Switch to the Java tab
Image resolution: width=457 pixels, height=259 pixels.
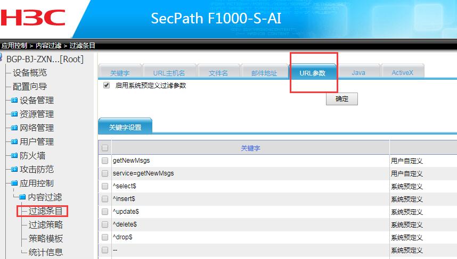(358, 71)
